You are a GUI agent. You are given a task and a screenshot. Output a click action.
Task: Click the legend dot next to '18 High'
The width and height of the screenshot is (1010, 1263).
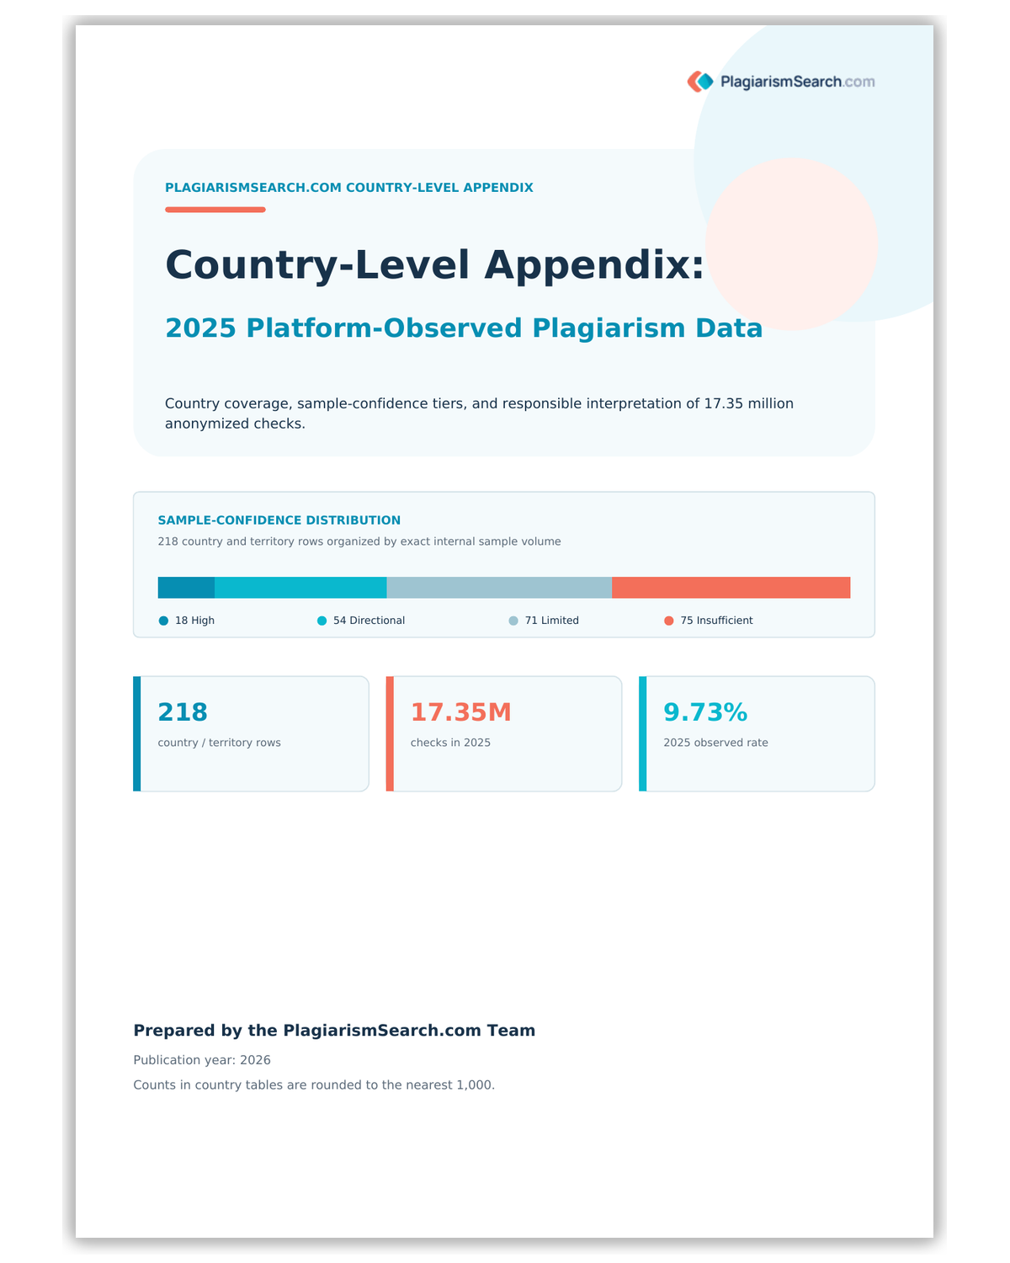163,621
